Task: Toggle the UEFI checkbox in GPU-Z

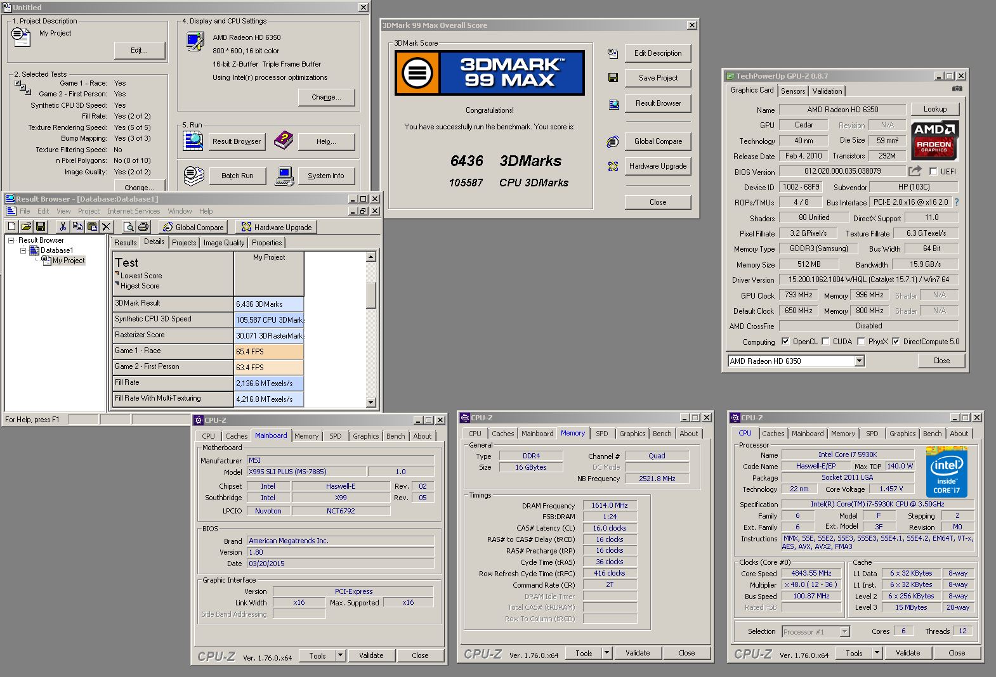Action: click(x=933, y=171)
